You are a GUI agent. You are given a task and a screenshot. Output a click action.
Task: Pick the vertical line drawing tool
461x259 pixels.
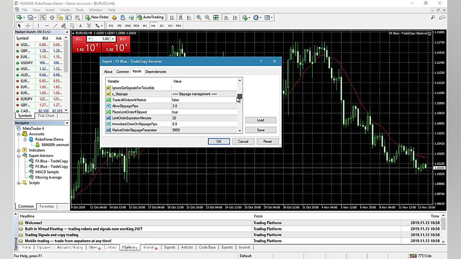(x=38, y=26)
